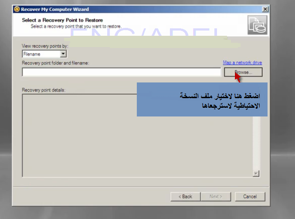Click the Browse button

(243, 72)
